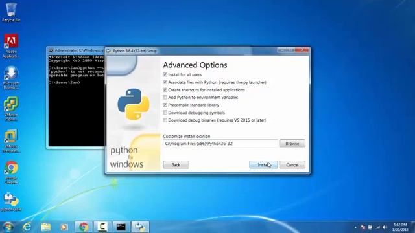Screen dimensions: 415x233
Task: Click the Advanced Options heading
Action: point(195,65)
